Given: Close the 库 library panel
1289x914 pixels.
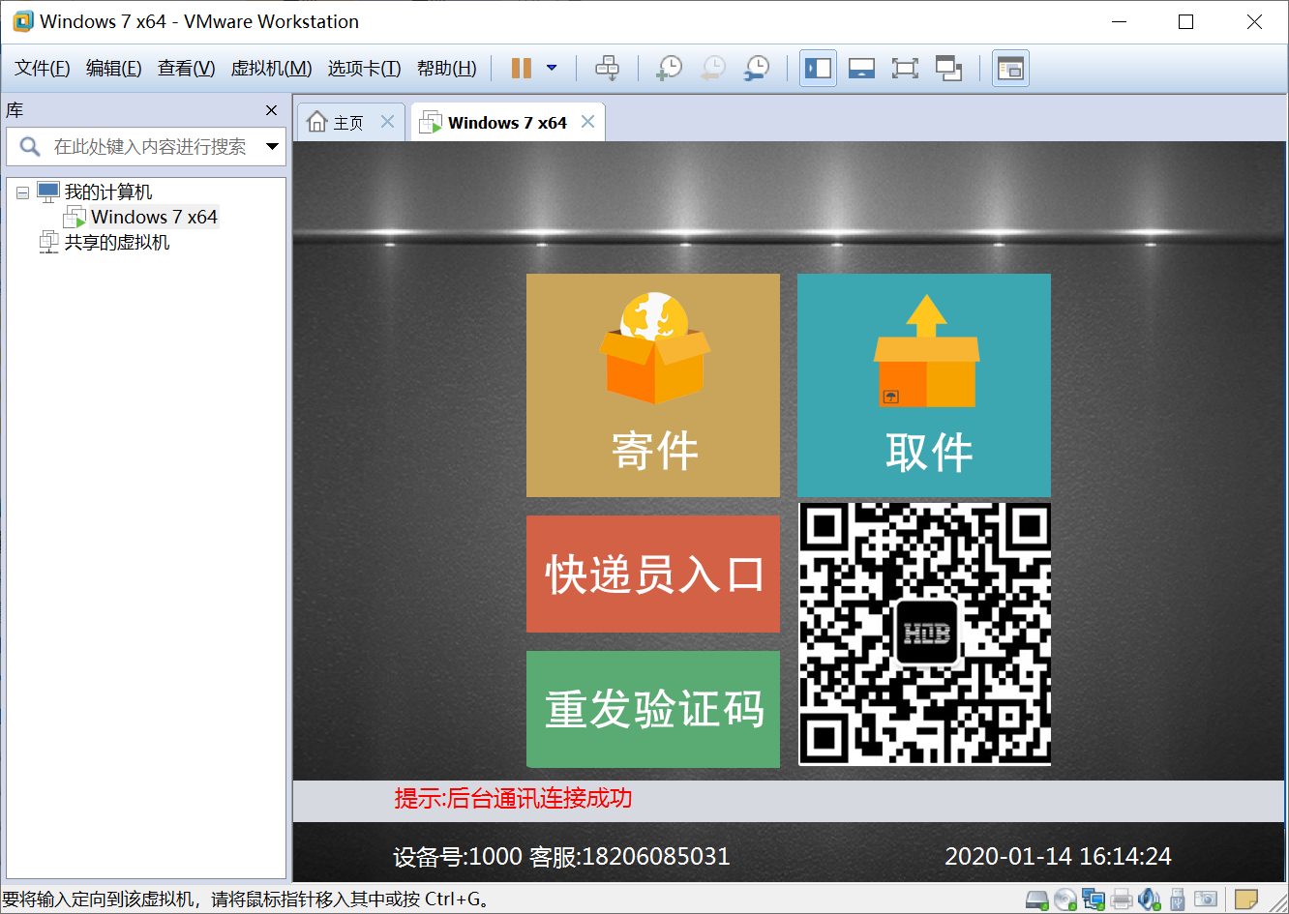Looking at the screenshot, I should [x=272, y=110].
